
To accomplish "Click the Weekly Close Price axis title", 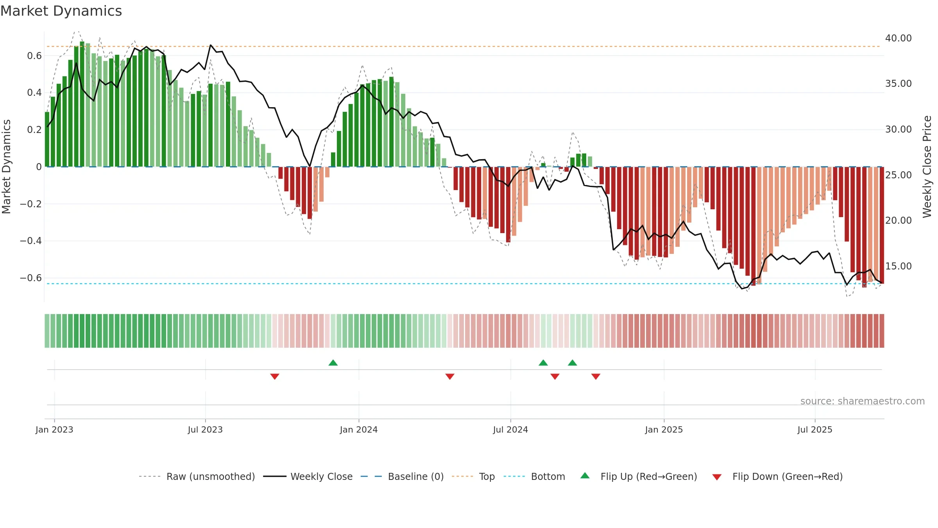I will (x=927, y=167).
